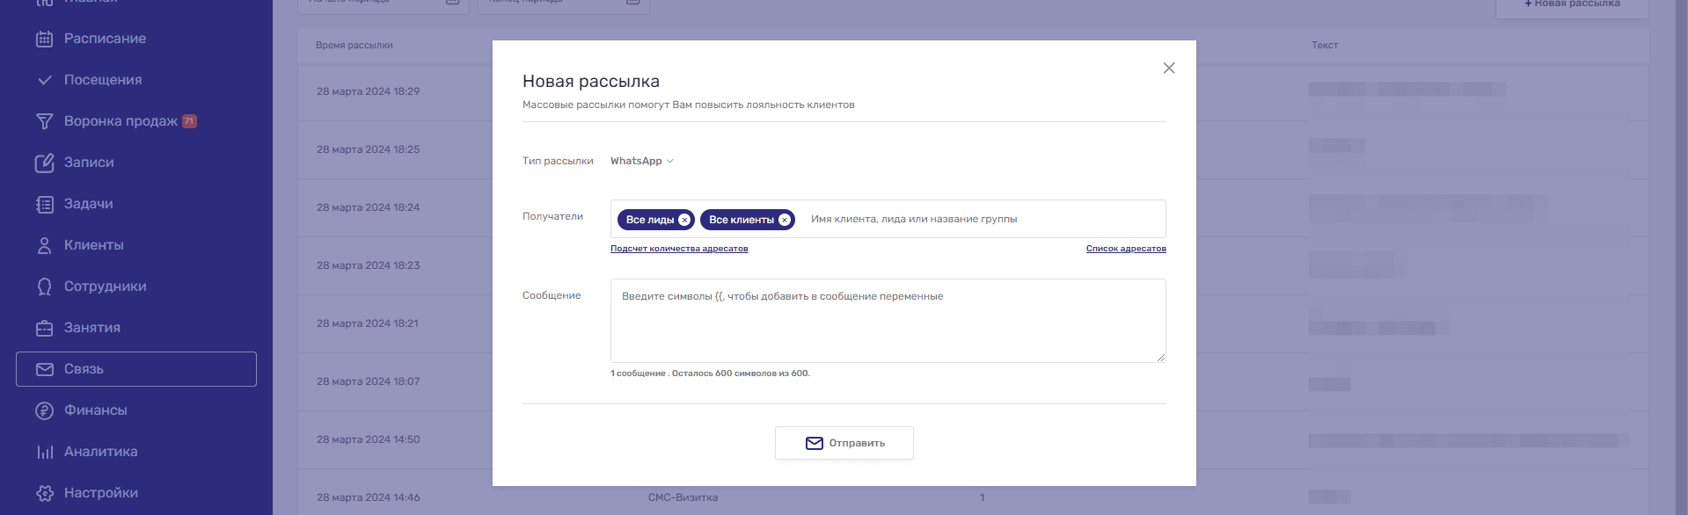Open the Аналитика bar chart icon
The height and width of the screenshot is (515, 1688).
click(44, 452)
